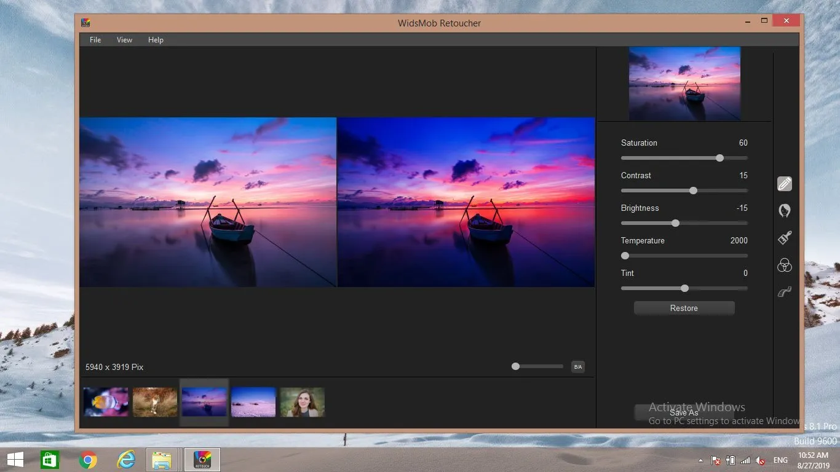Image resolution: width=840 pixels, height=472 pixels.
Task: Open the portrait retouch face icon
Action: coord(784,211)
